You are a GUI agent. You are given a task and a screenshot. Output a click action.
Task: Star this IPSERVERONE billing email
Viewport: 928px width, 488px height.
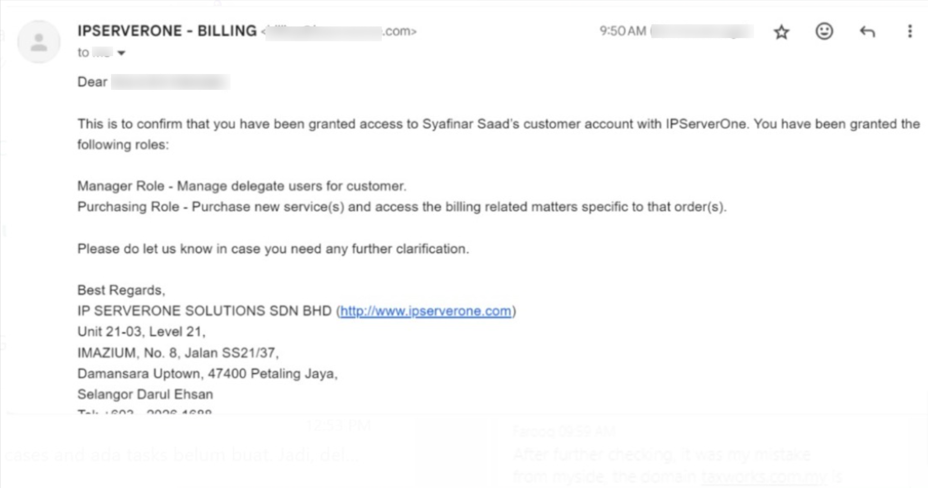(x=781, y=32)
